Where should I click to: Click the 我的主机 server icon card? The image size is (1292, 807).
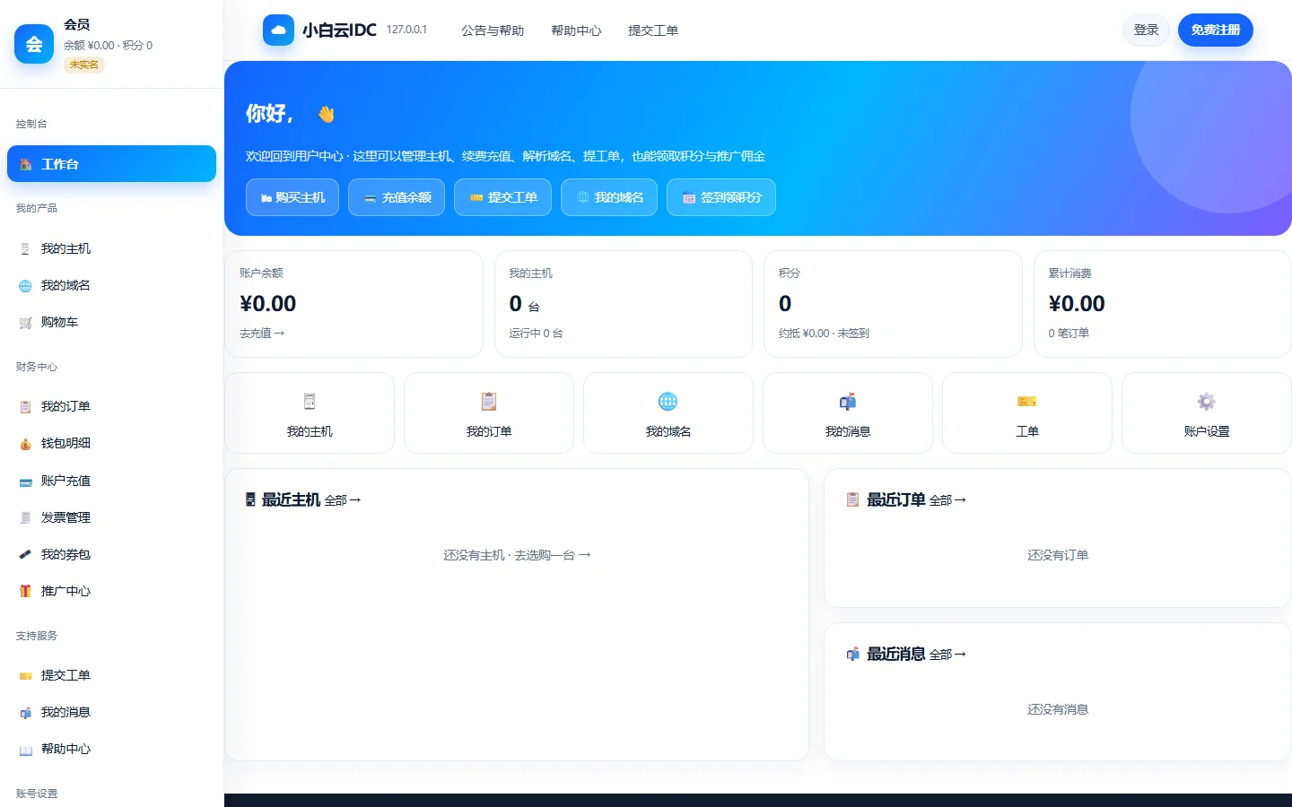310,412
